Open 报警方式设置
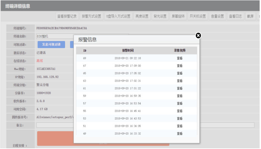This screenshot has height=149, width=261. pos(91,16)
